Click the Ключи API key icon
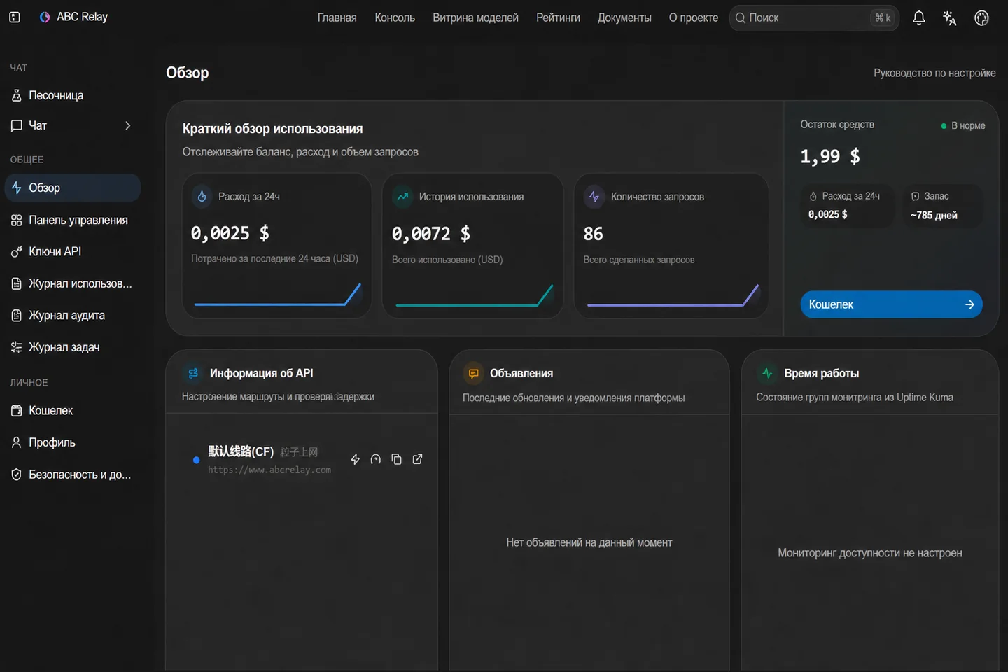The image size is (1008, 672). point(17,252)
